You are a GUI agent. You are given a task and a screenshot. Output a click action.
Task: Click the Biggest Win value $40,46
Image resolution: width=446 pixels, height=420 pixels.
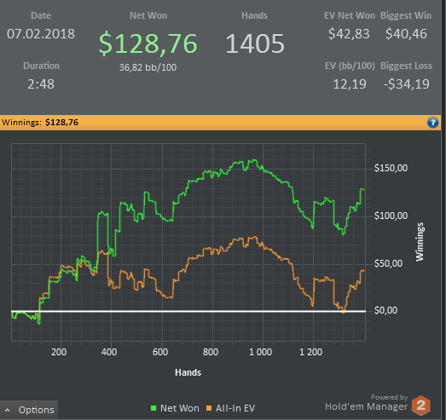(x=406, y=34)
